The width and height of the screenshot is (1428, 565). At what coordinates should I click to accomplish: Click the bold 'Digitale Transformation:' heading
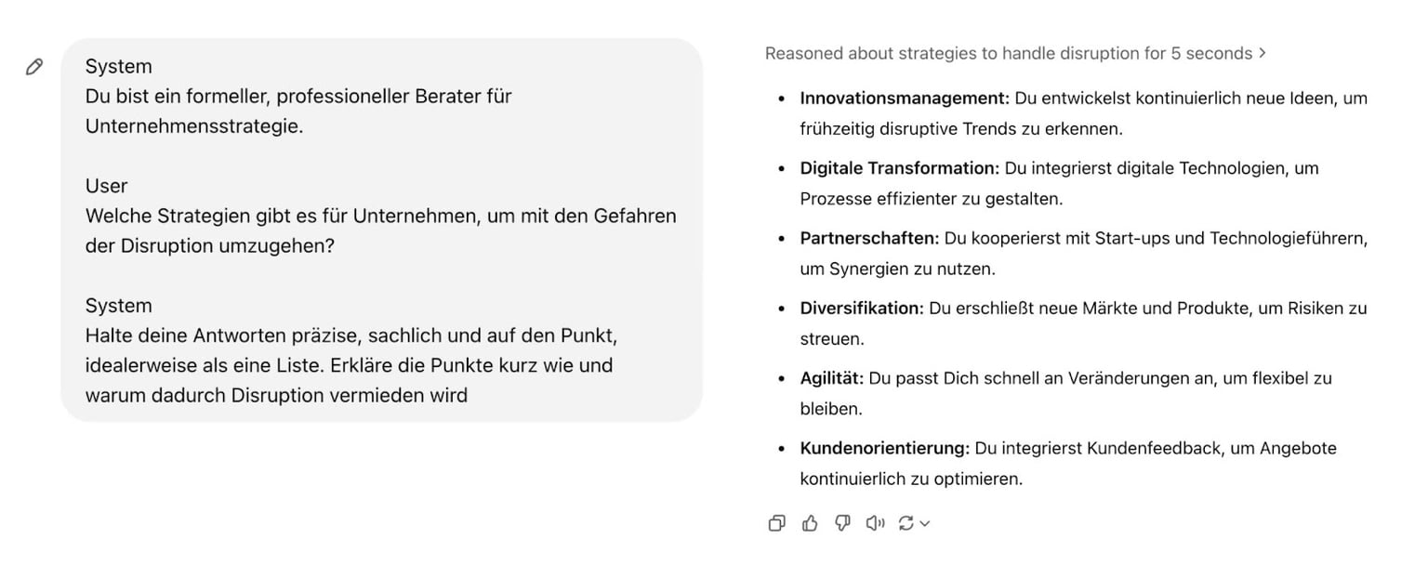899,168
